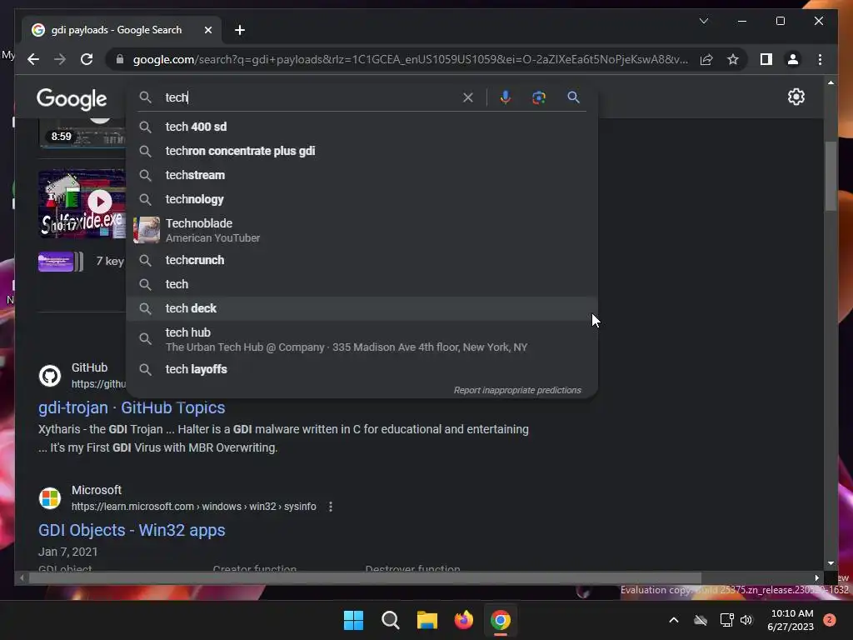Image resolution: width=853 pixels, height=640 pixels.
Task: Launch Firefox from taskbar
Action: [463, 620]
